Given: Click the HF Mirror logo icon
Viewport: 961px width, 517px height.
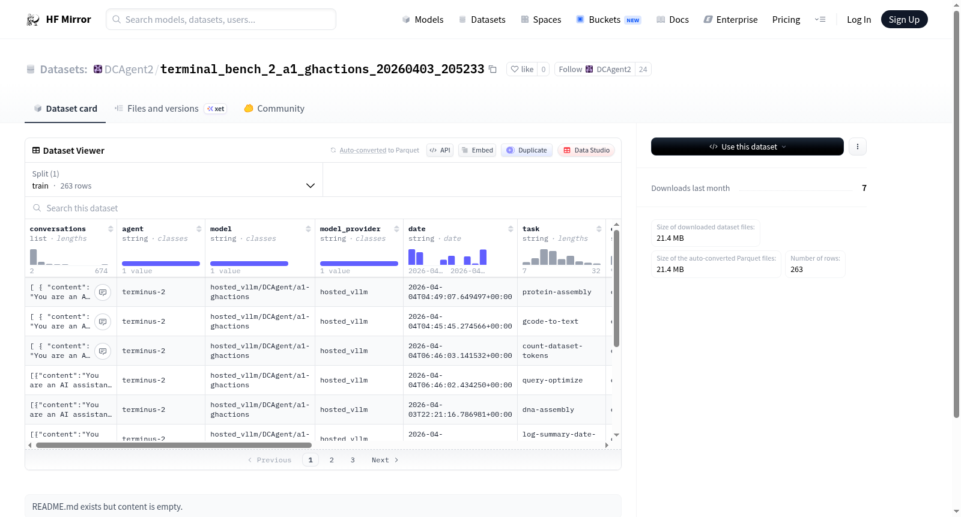Looking at the screenshot, I should click(x=33, y=20).
